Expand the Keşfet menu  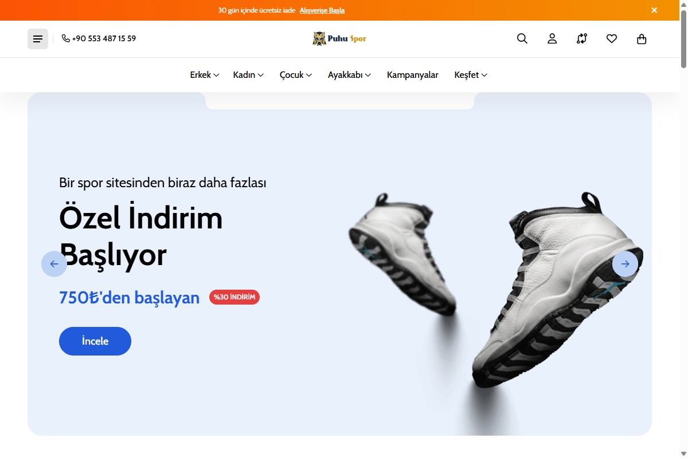point(471,75)
